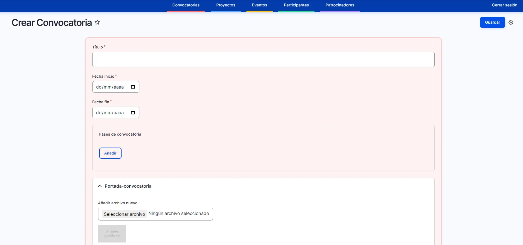Viewport: 523px width, 245px height.
Task: Open the Fecha fin calendar picker icon
Action: pos(133,112)
